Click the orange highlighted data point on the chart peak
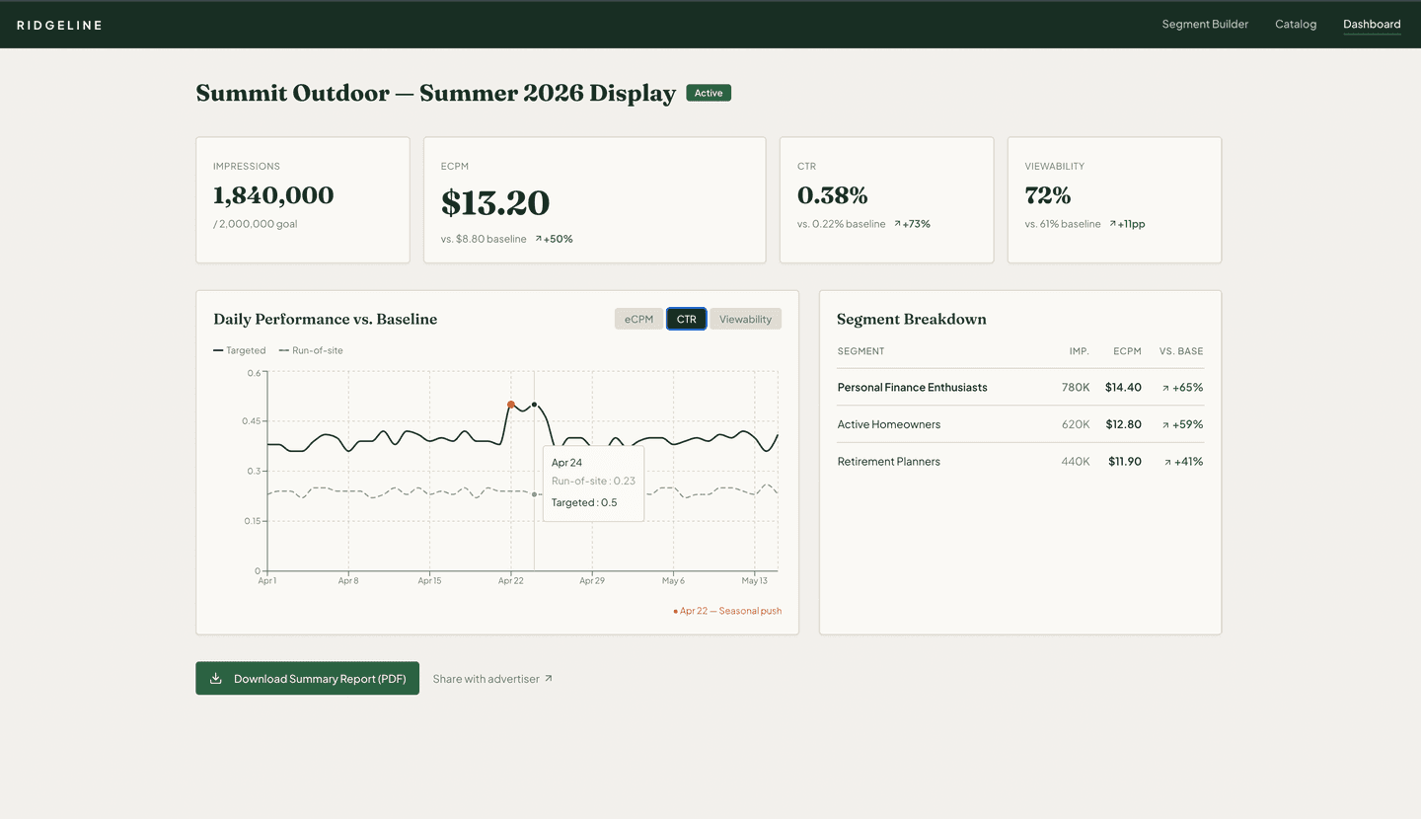Screen dimensions: 1421x819 [x=511, y=404]
